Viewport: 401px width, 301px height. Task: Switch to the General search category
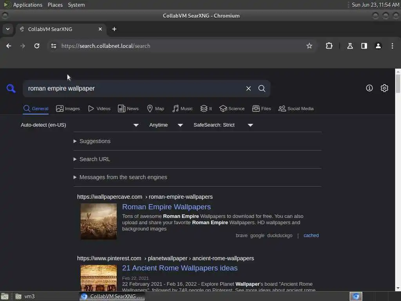click(x=36, y=109)
